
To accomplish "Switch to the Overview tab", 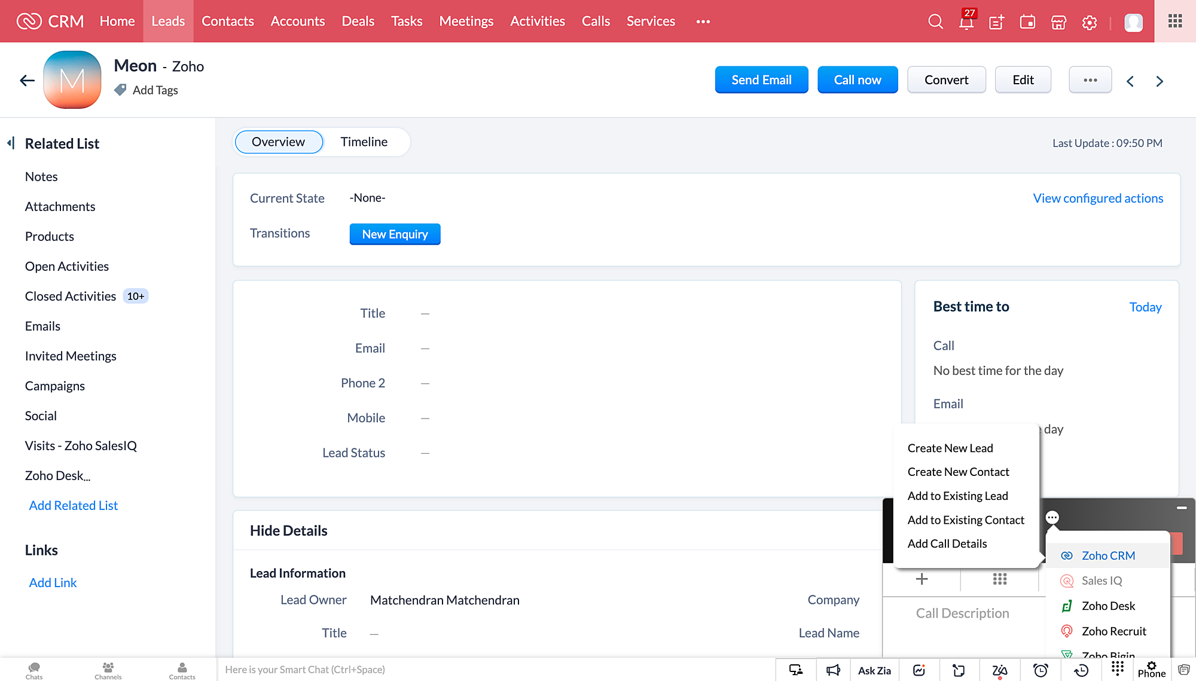I will (279, 142).
